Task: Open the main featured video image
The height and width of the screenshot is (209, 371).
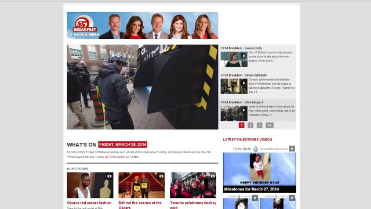Action: 143,87
